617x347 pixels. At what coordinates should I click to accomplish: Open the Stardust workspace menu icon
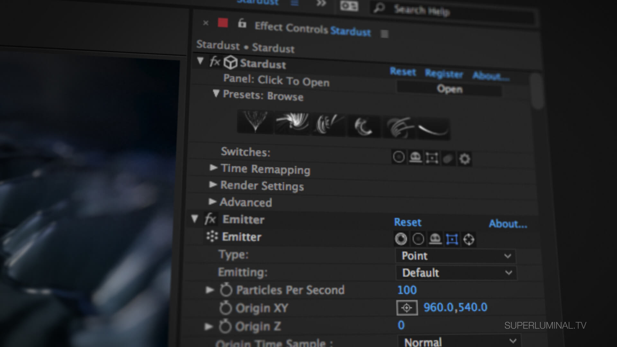coord(294,3)
